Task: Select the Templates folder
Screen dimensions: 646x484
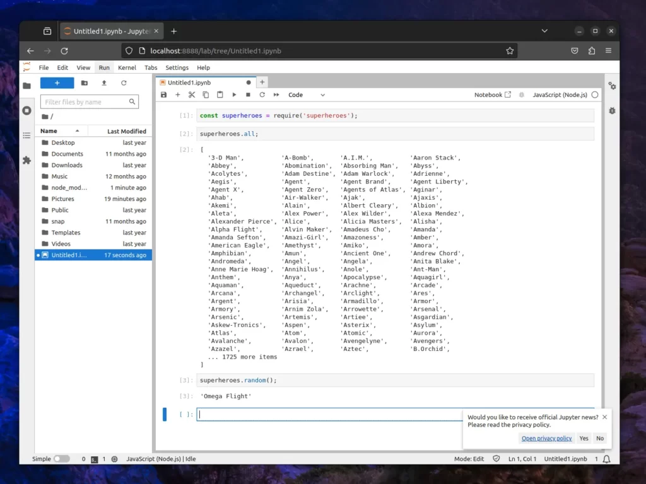Action: click(x=93, y=233)
